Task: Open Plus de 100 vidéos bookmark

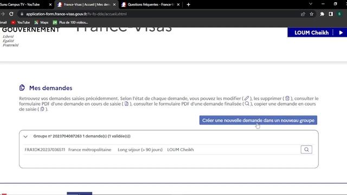Action: pos(70,22)
